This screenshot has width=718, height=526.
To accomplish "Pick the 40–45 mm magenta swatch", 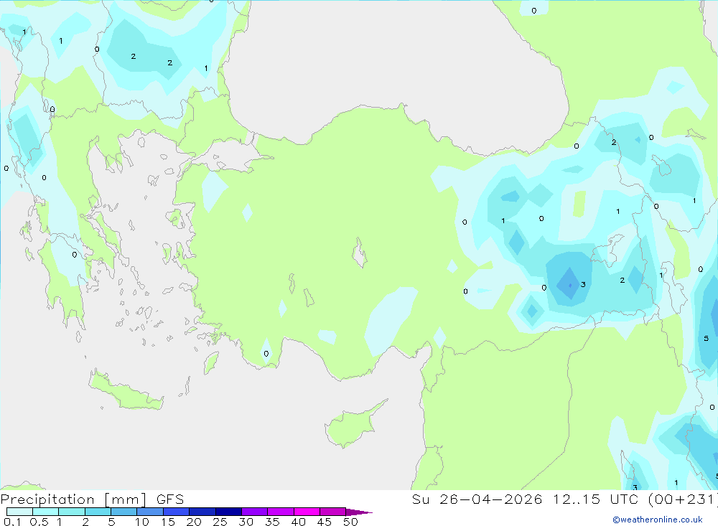I will click(307, 512).
